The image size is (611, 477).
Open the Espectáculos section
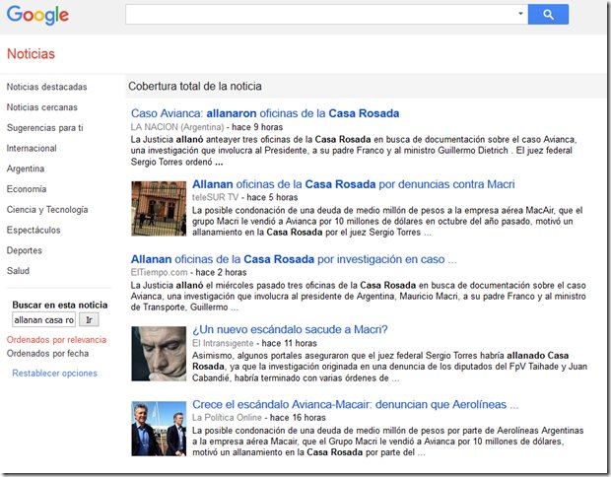click(34, 230)
